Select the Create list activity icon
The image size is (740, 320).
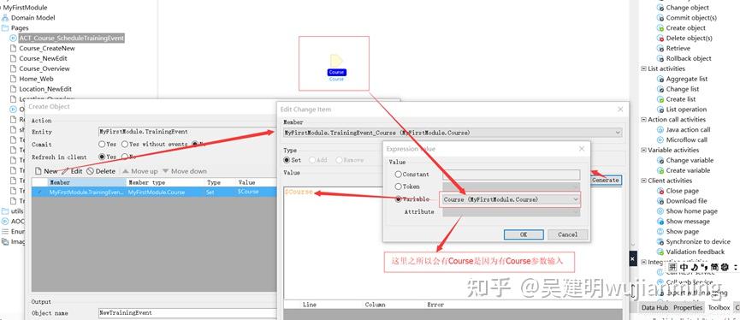660,99
